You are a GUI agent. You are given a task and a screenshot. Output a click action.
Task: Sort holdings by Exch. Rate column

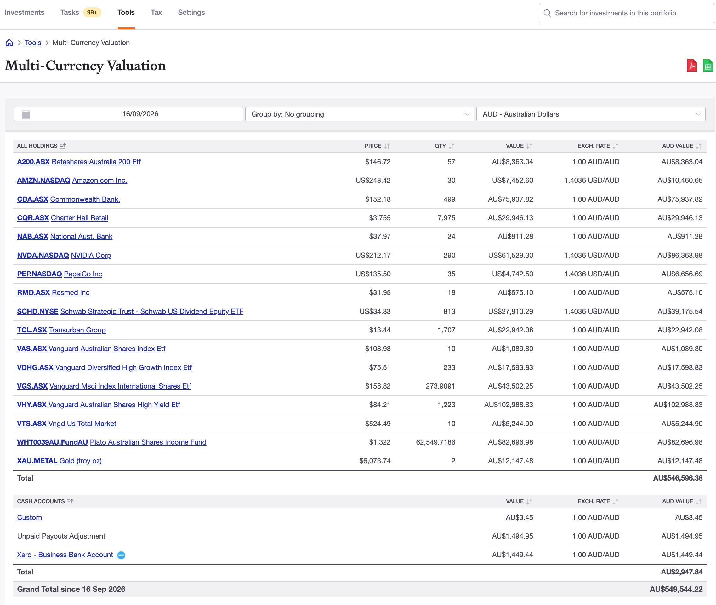click(x=616, y=146)
